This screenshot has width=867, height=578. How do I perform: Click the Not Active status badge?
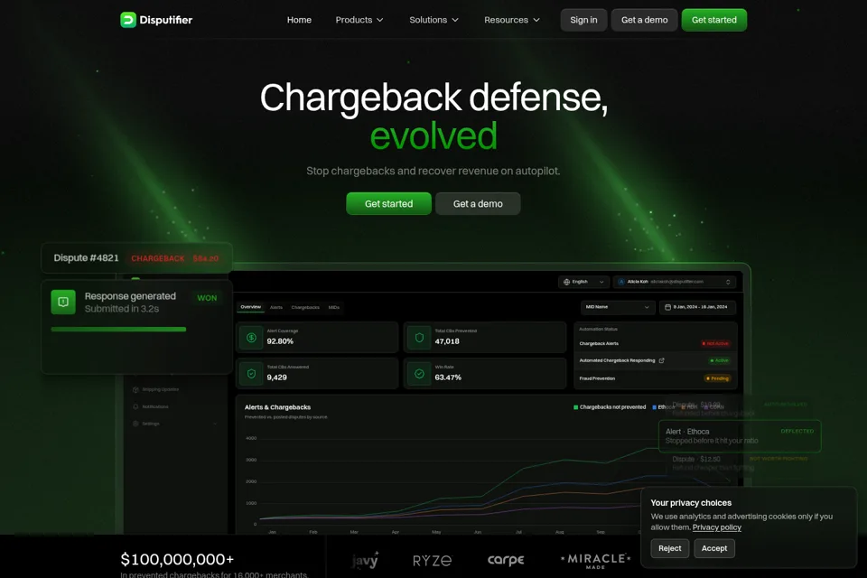715,343
